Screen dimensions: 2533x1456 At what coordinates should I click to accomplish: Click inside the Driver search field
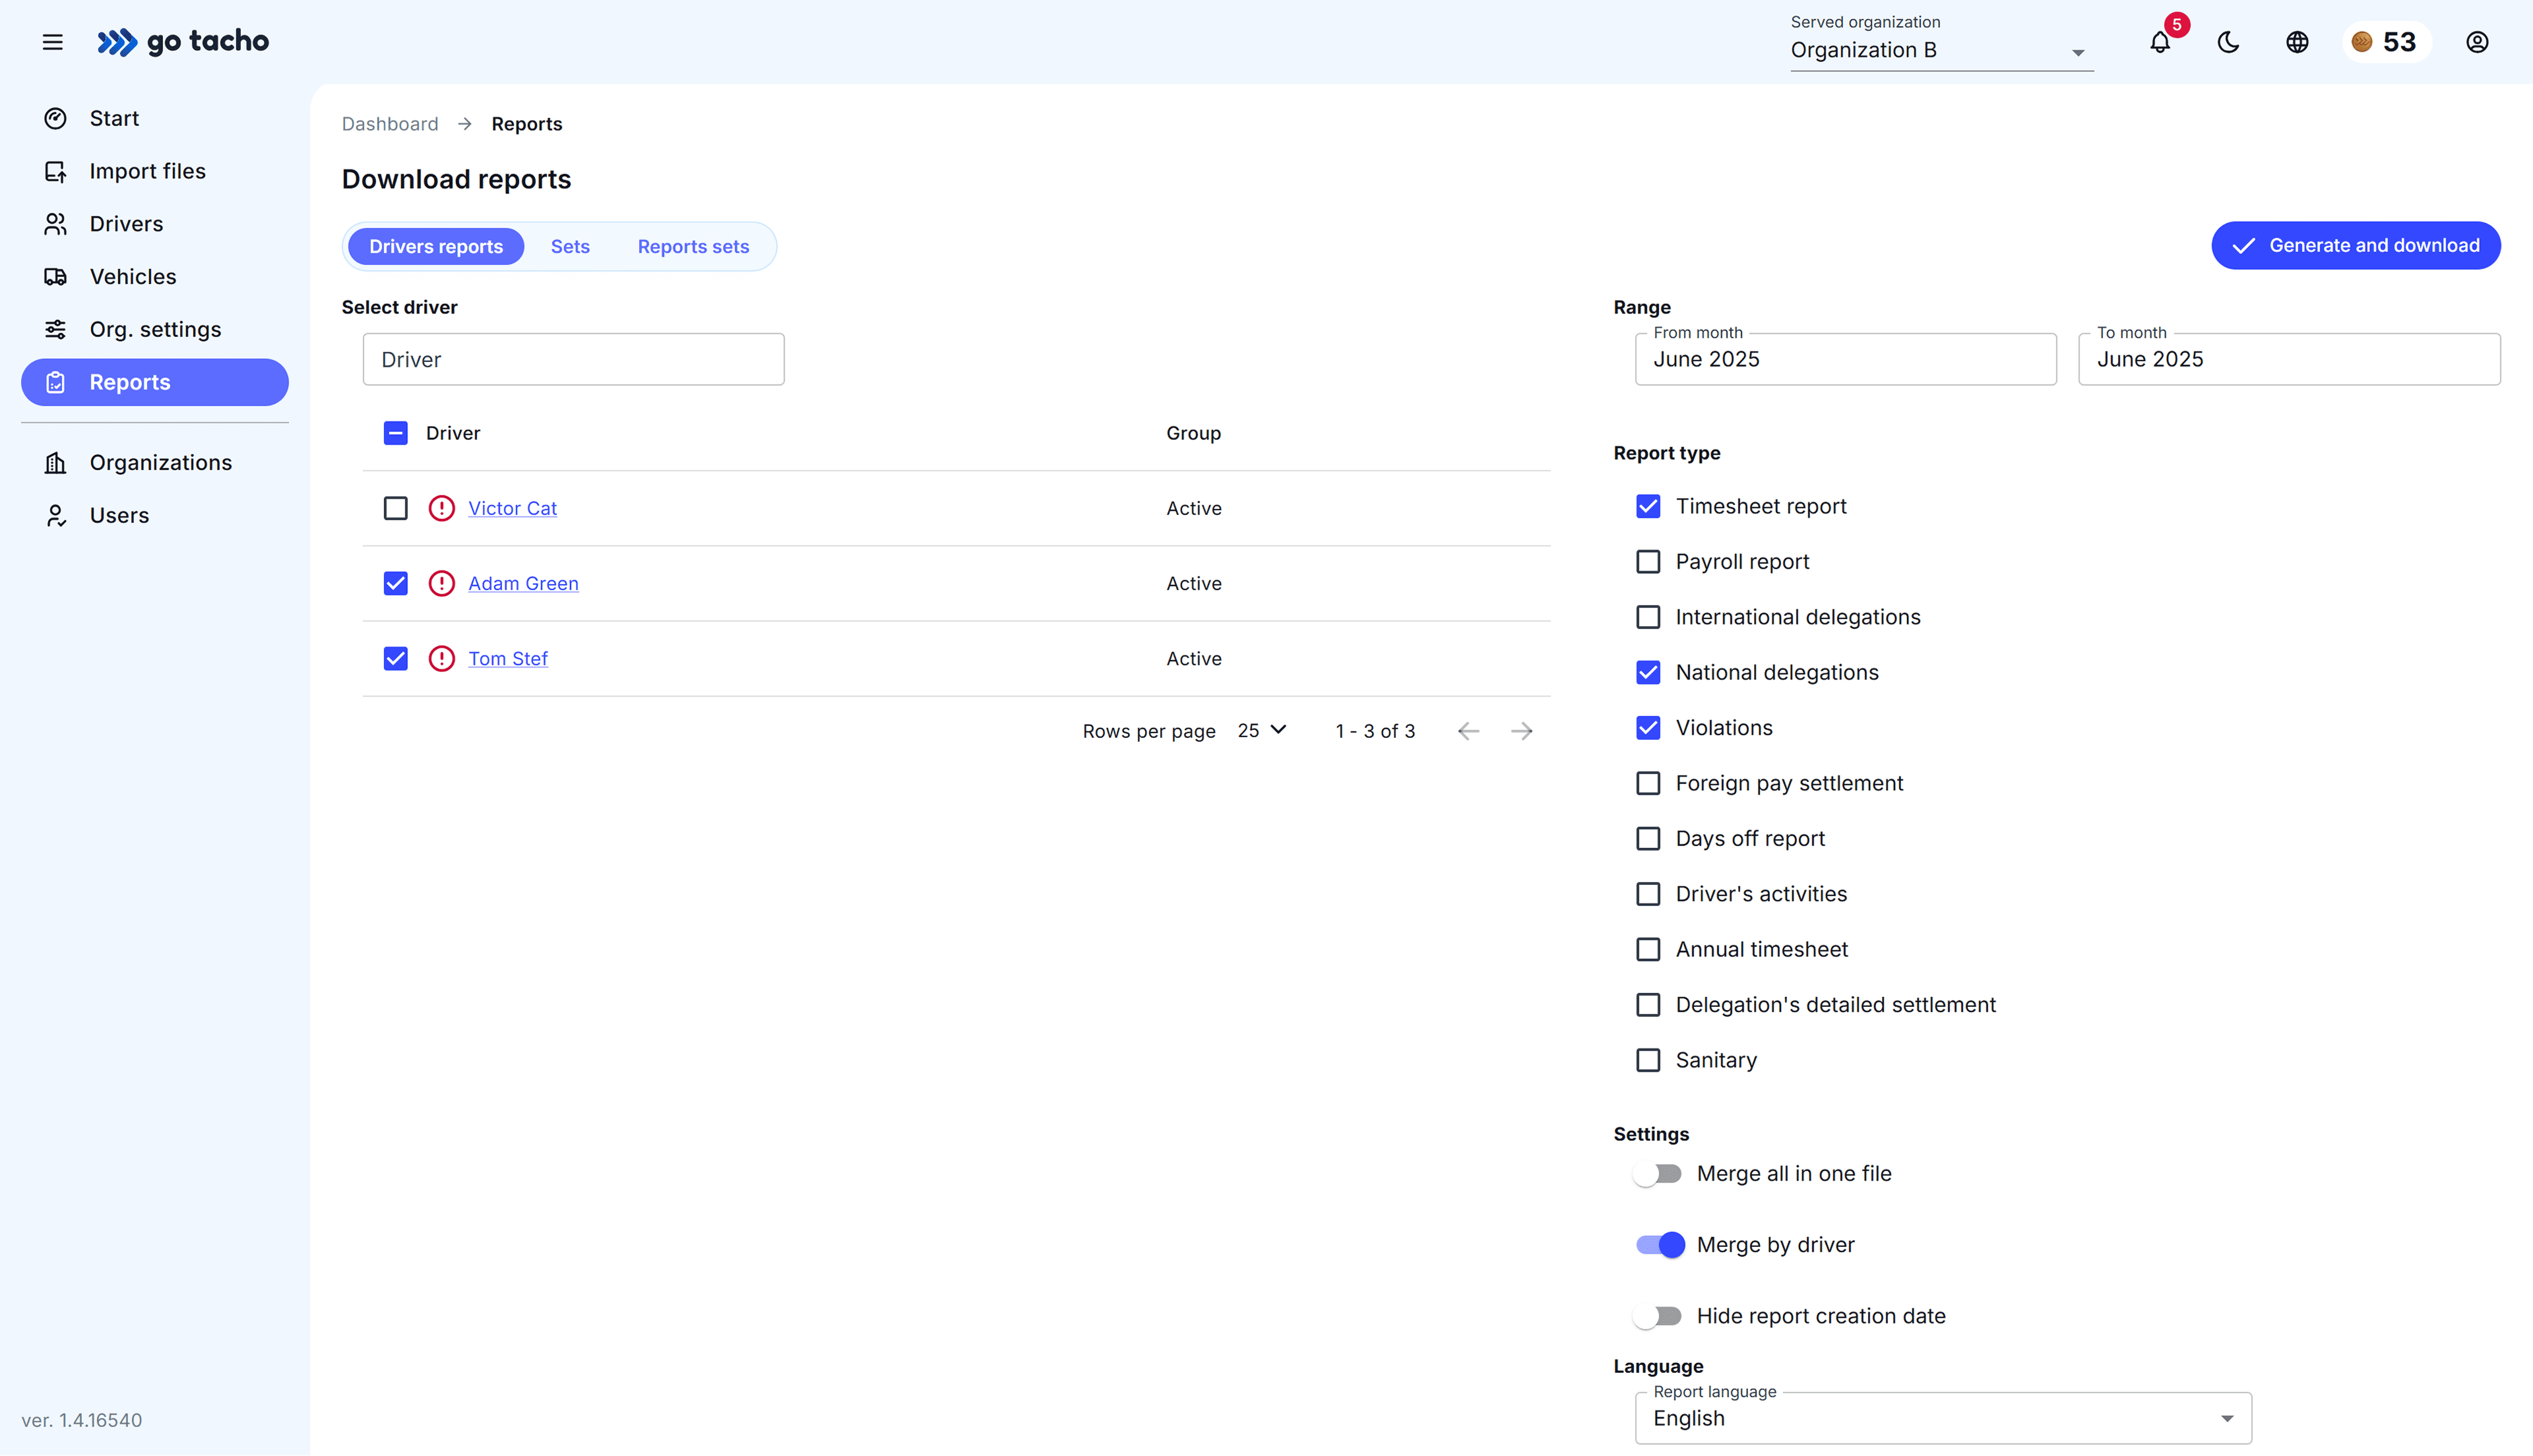[573, 358]
